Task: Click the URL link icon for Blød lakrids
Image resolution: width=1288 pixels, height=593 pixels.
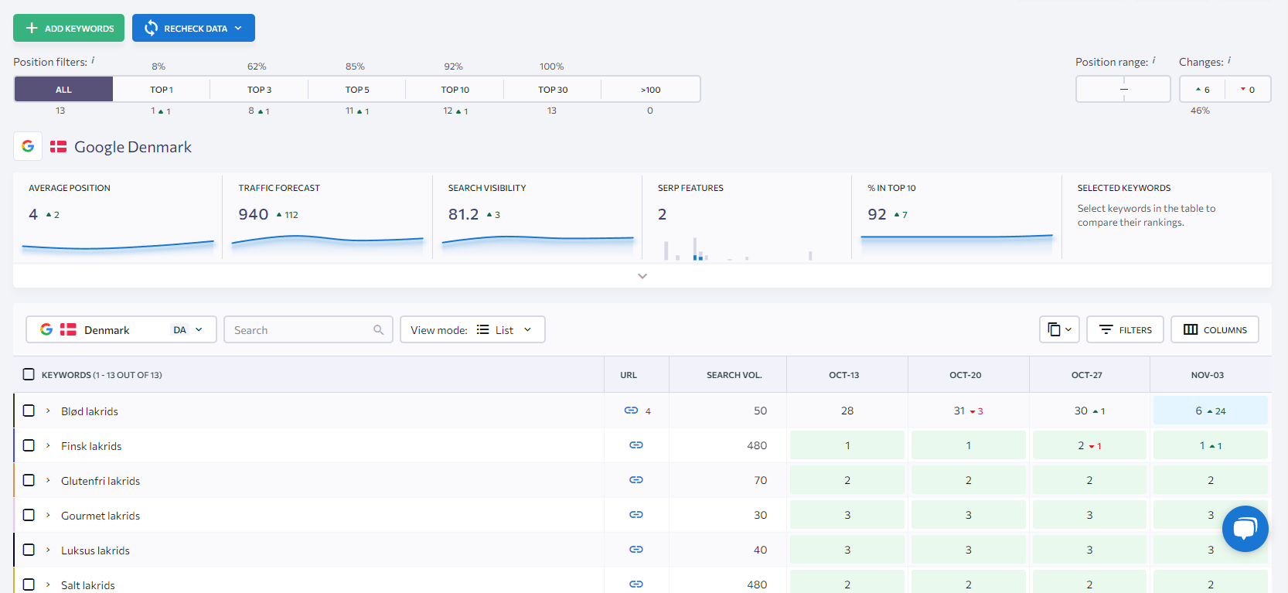Action: [631, 411]
